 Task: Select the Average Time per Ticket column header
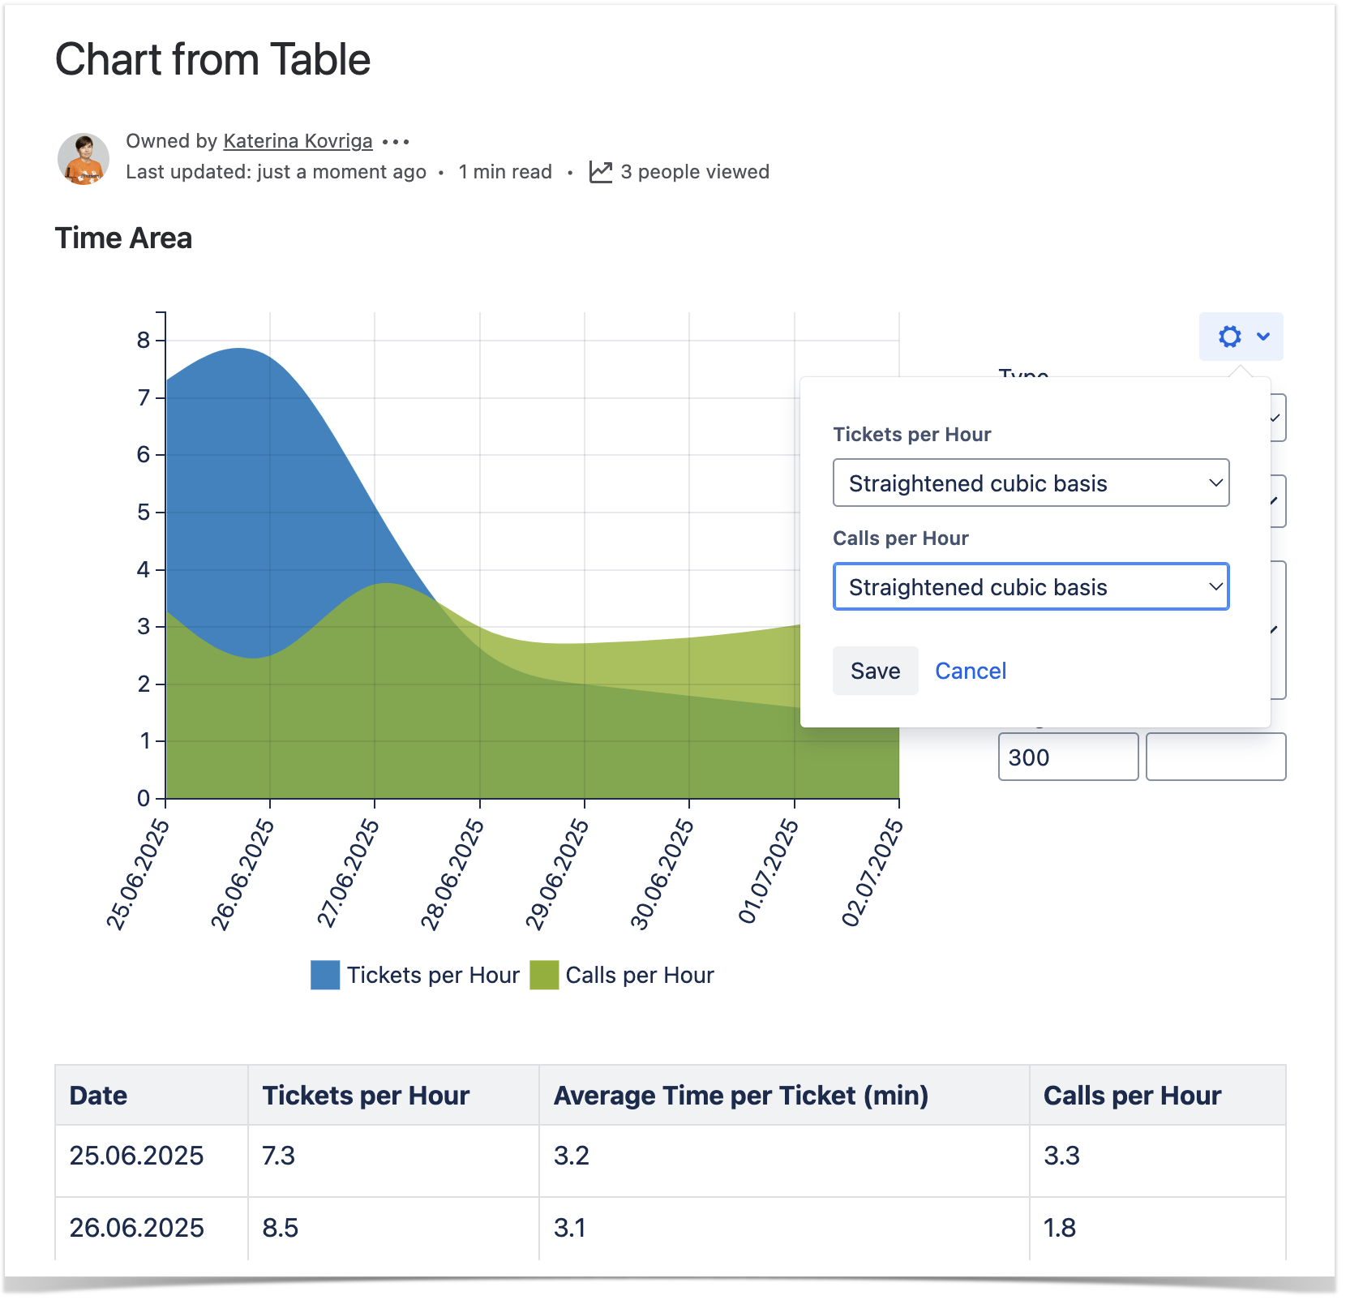[740, 1096]
